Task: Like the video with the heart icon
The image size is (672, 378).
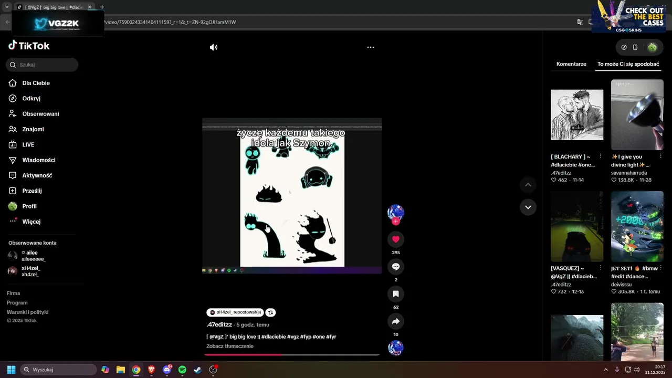Action: pyautogui.click(x=396, y=239)
